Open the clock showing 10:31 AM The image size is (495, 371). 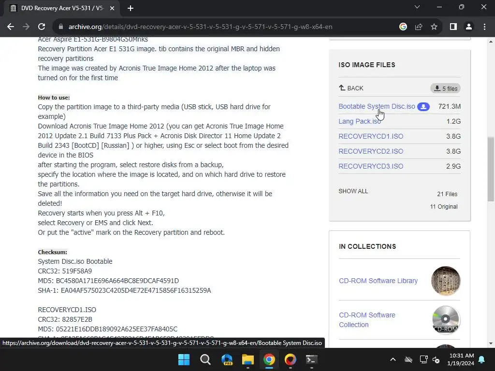[x=461, y=359]
